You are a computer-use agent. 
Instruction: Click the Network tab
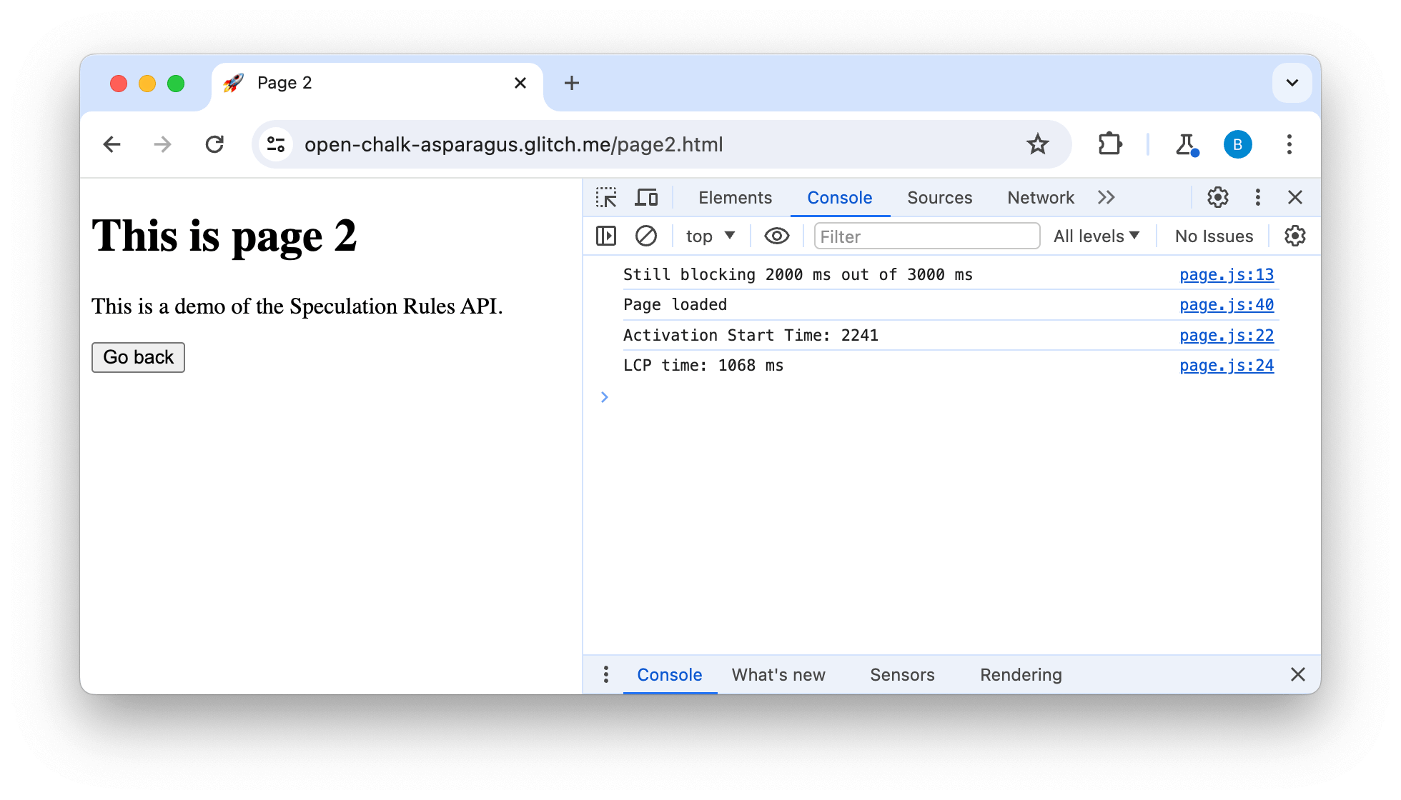coord(1040,197)
